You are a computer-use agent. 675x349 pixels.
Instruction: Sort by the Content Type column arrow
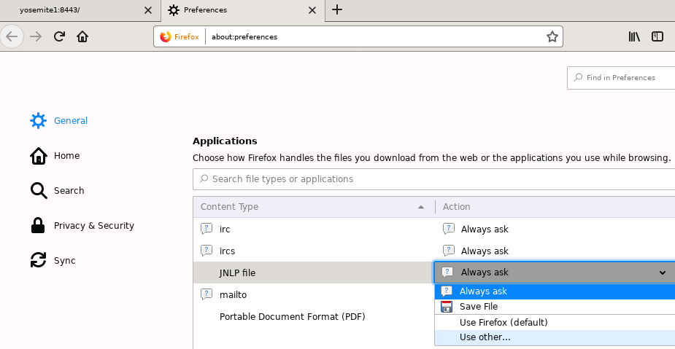(420, 207)
